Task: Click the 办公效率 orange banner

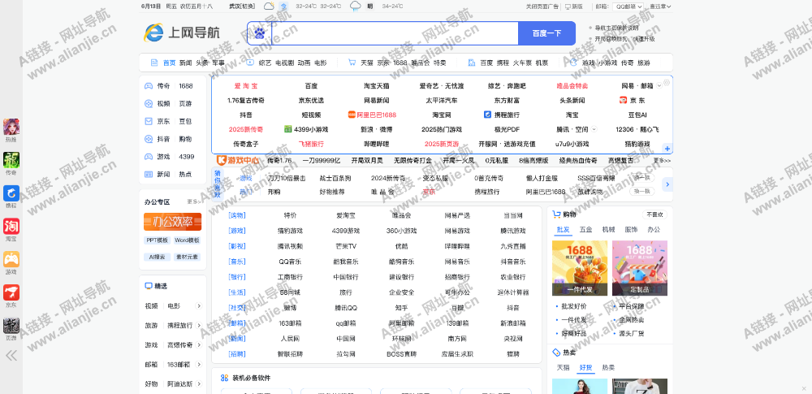Action: pyautogui.click(x=172, y=222)
